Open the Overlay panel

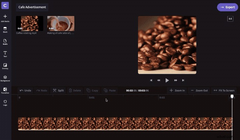(5, 66)
